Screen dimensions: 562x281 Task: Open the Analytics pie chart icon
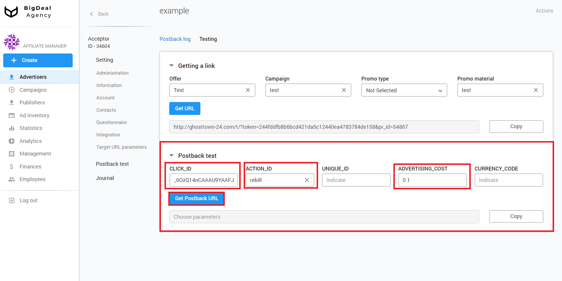point(11,141)
